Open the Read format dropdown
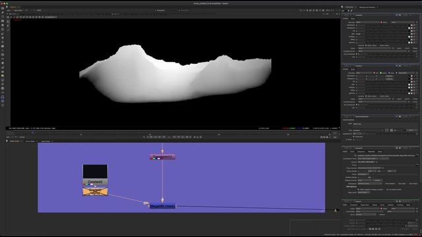 tap(367, 162)
